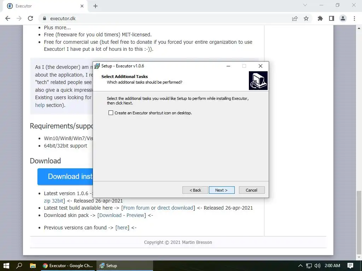This screenshot has height=271, width=362.
Task: Select the Executor browser tab
Action: pos(45,6)
